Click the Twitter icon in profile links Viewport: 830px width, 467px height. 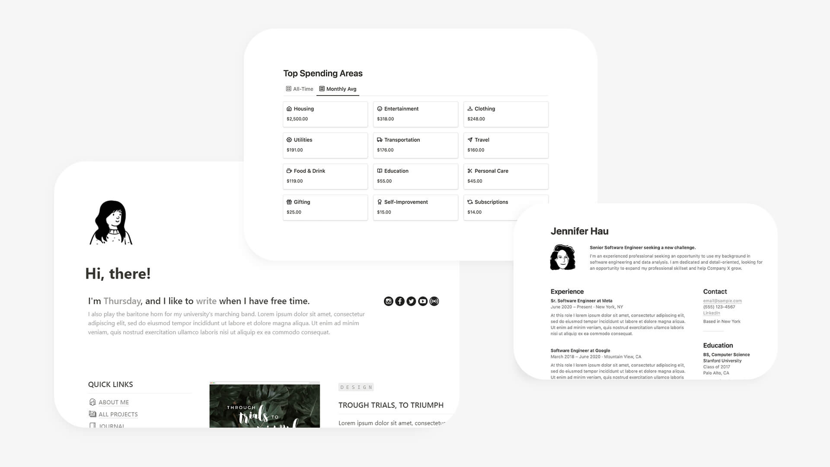412,301
